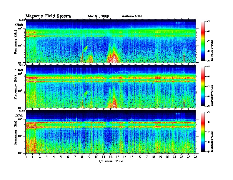Click the '-6' tick on the dD/dt color bar
The height and width of the screenshot is (180, 233).
208,76
